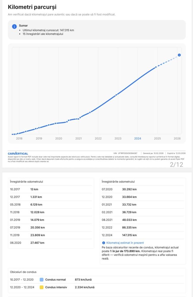Select the 10.2017 - 12.2020 driving habits row
Image resolution: width=193 pixels, height=297 pixels.
97,279
